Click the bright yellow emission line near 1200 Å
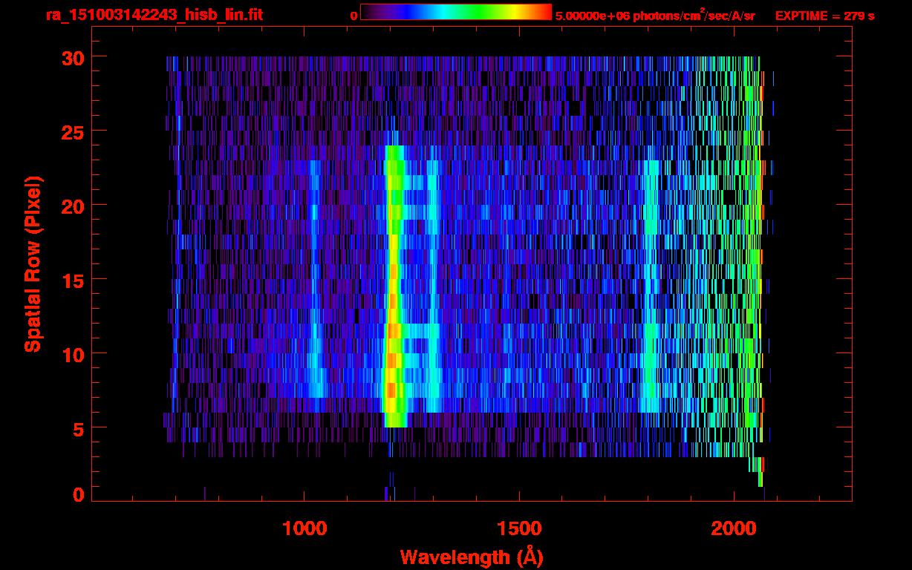The height and width of the screenshot is (570, 912). [392, 297]
